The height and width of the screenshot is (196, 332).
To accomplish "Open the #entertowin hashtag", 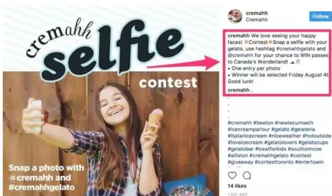I will pos(309,162).
